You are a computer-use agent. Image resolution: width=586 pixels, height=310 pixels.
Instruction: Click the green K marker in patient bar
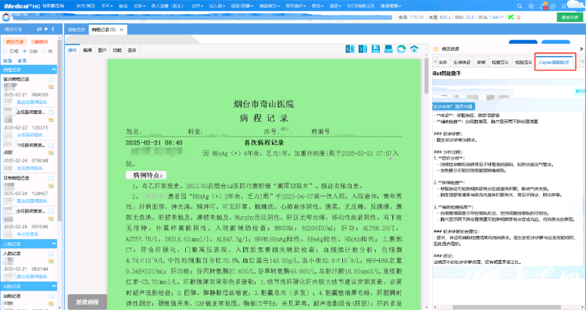[511, 17]
